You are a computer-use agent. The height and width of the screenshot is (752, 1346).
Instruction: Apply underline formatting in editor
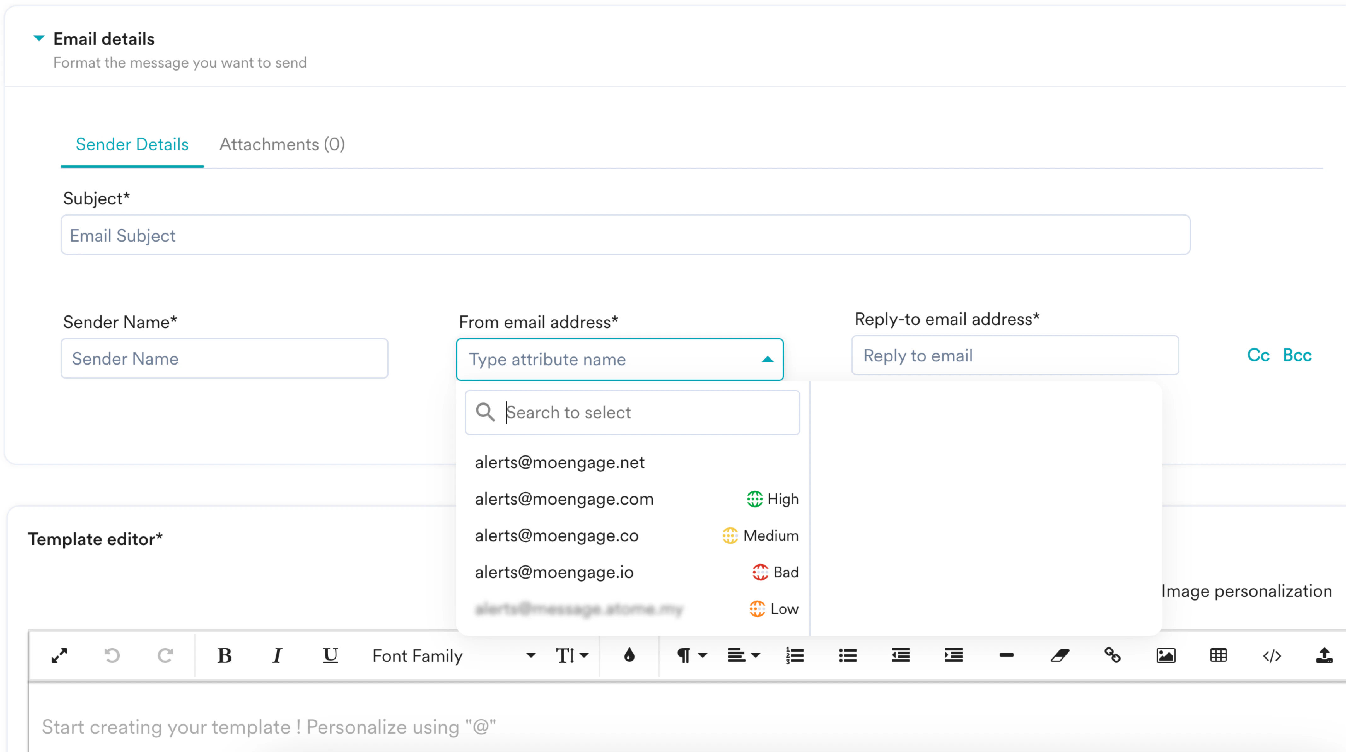[330, 655]
